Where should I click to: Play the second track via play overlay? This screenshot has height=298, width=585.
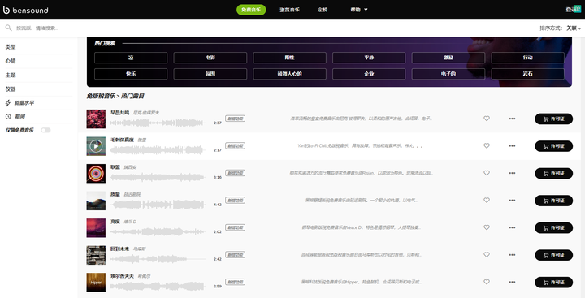[x=96, y=146]
